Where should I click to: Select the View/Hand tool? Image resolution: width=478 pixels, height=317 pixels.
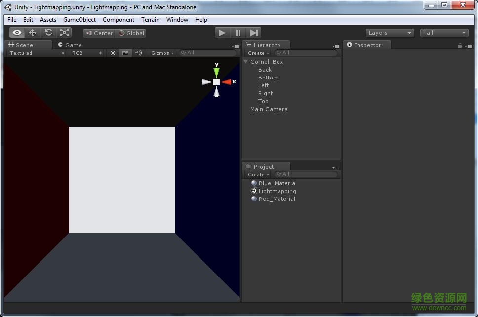17,32
